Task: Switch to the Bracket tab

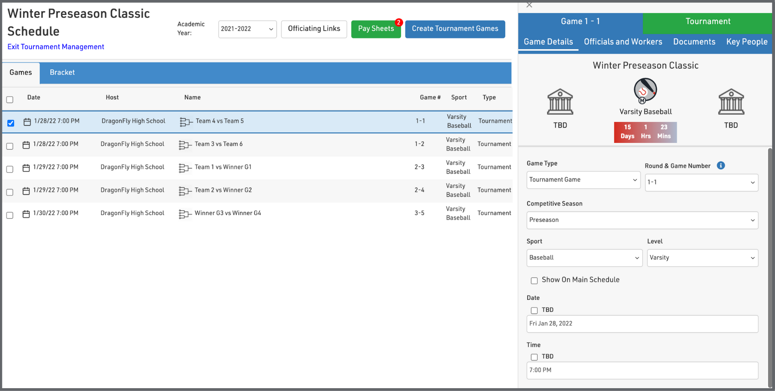Action: [62, 73]
